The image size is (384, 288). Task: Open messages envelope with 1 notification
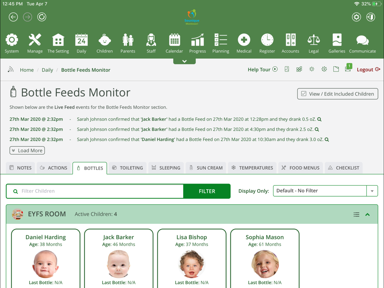(348, 68)
